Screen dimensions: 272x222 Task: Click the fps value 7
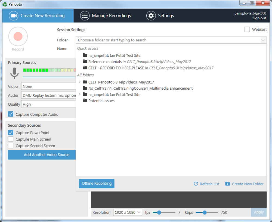point(179,212)
